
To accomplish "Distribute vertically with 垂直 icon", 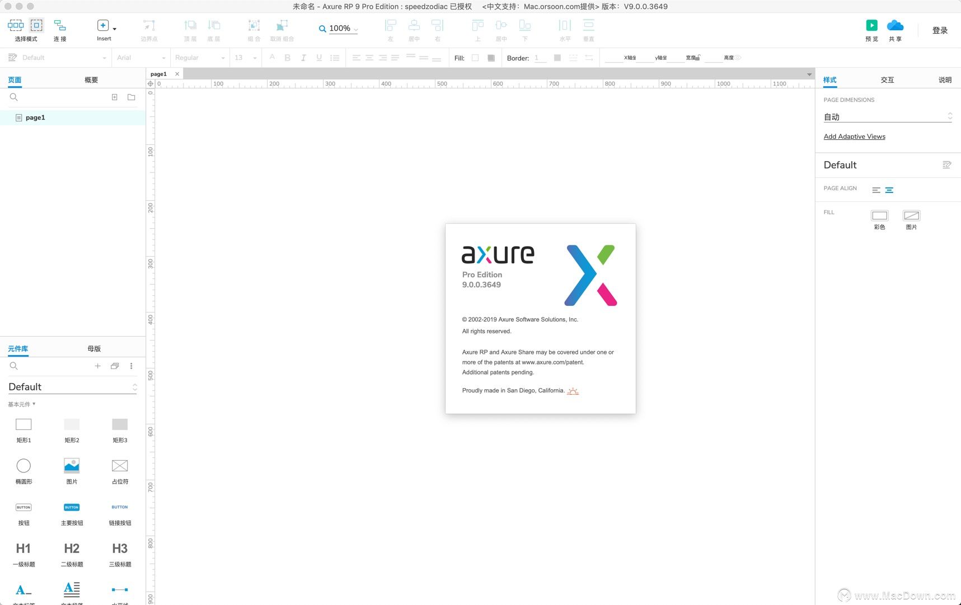I will pos(589,25).
